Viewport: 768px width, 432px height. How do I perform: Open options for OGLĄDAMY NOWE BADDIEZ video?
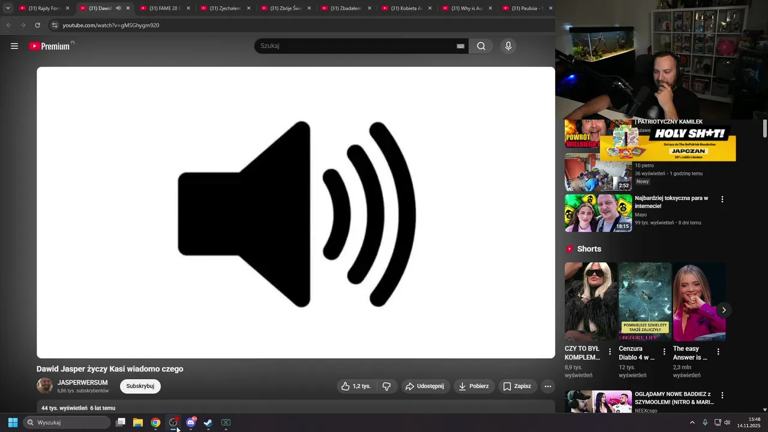point(722,395)
